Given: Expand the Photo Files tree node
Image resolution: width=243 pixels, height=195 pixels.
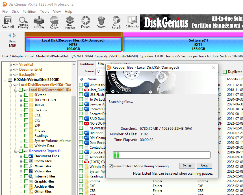Looking at the screenshot, I should point(21,161).
